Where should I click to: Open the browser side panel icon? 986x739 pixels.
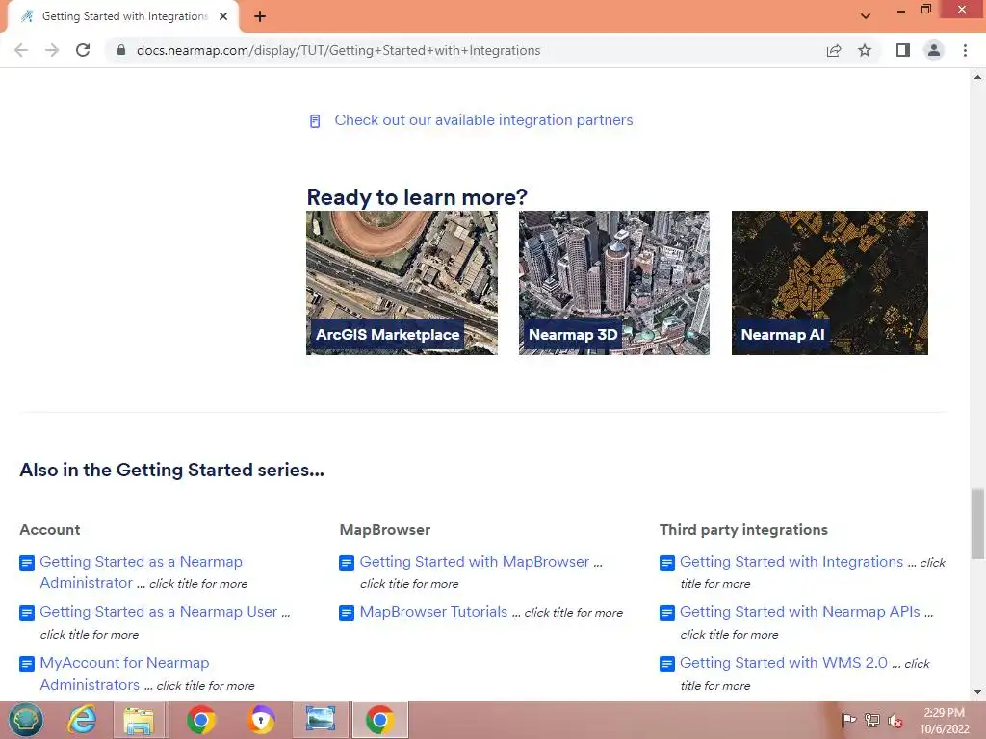[903, 50]
